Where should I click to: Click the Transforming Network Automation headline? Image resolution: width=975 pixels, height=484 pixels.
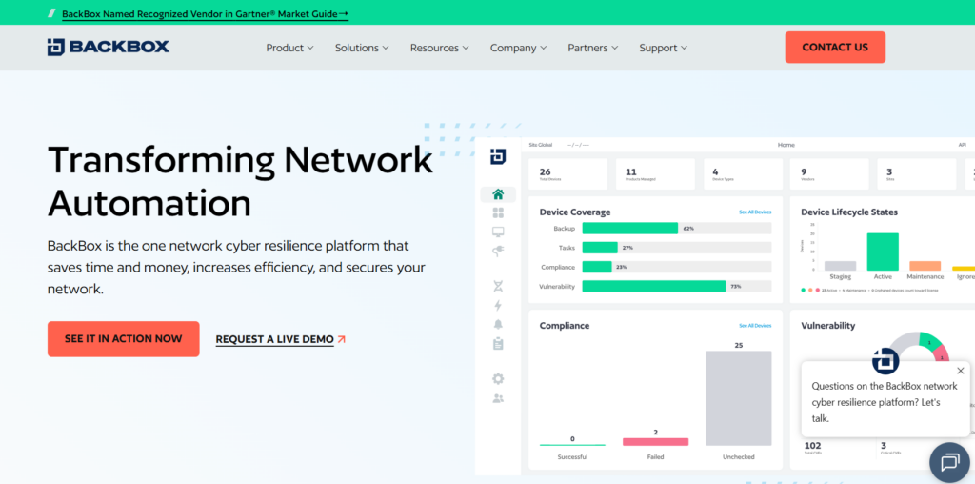pyautogui.click(x=240, y=181)
